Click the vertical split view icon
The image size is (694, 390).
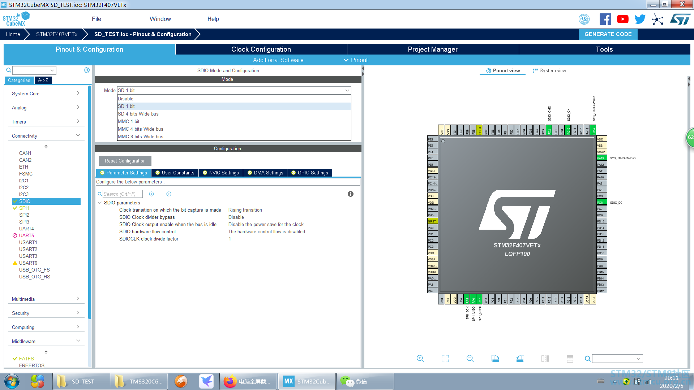pyautogui.click(x=545, y=359)
